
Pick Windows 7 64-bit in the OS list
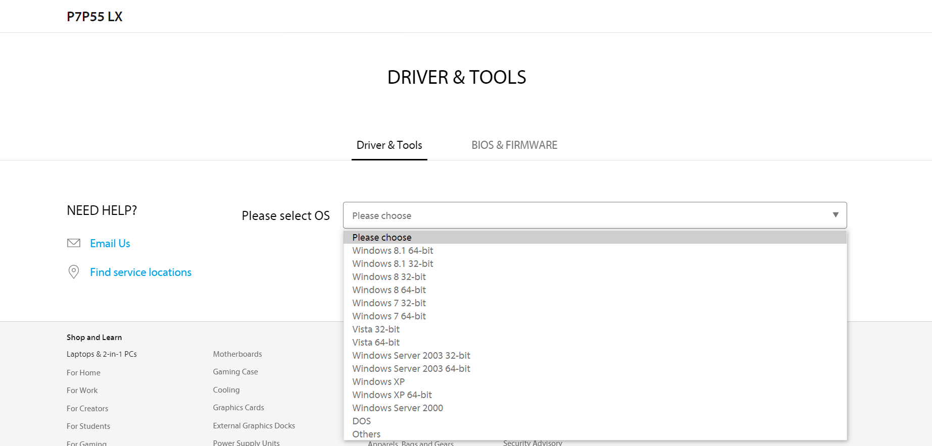(595, 316)
